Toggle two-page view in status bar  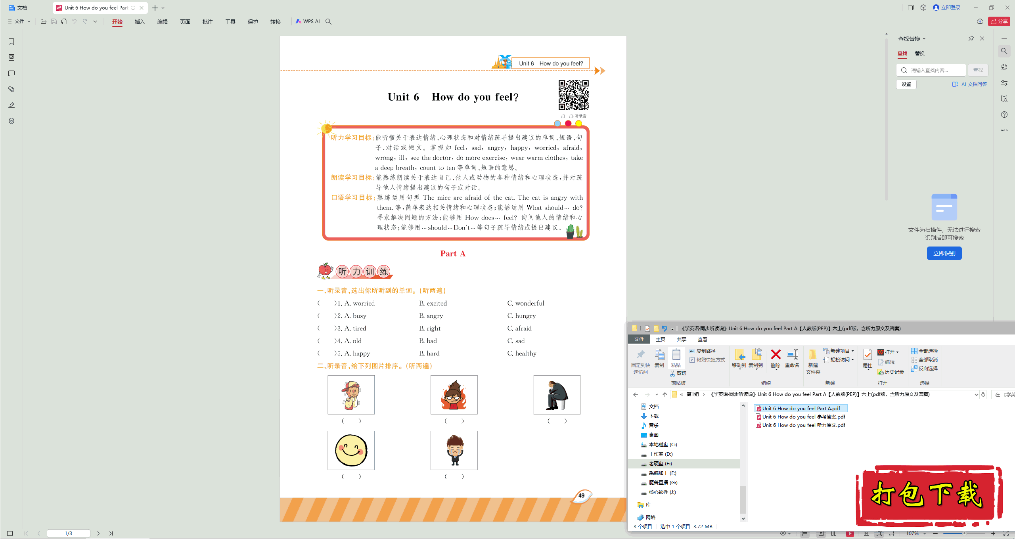pyautogui.click(x=834, y=533)
